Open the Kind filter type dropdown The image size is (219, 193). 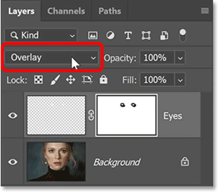[x=41, y=35]
